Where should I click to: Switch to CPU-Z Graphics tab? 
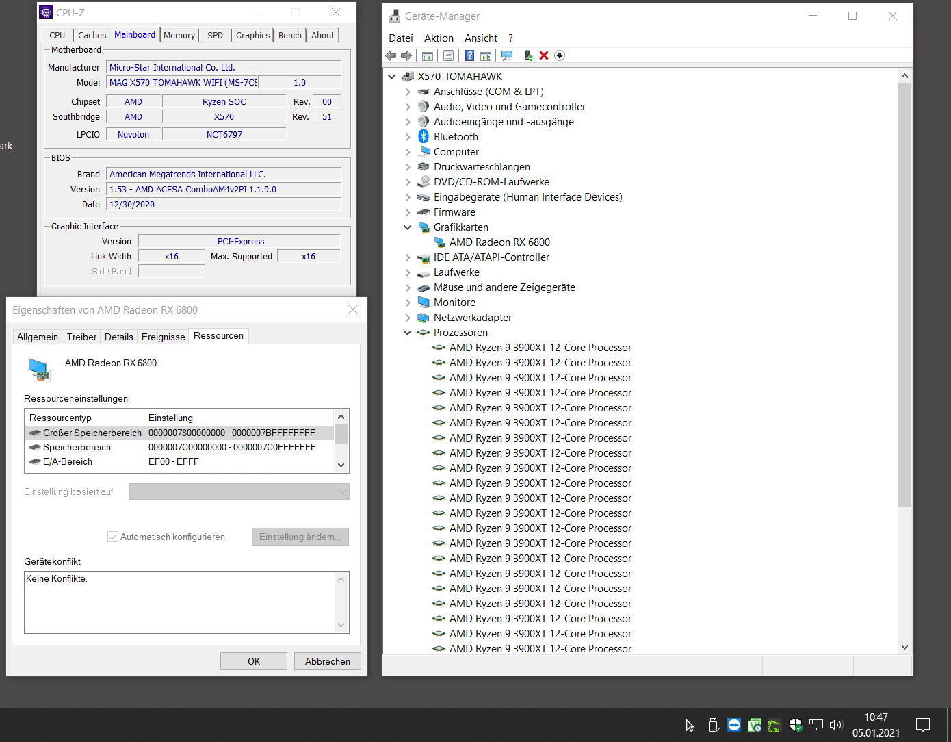[253, 35]
